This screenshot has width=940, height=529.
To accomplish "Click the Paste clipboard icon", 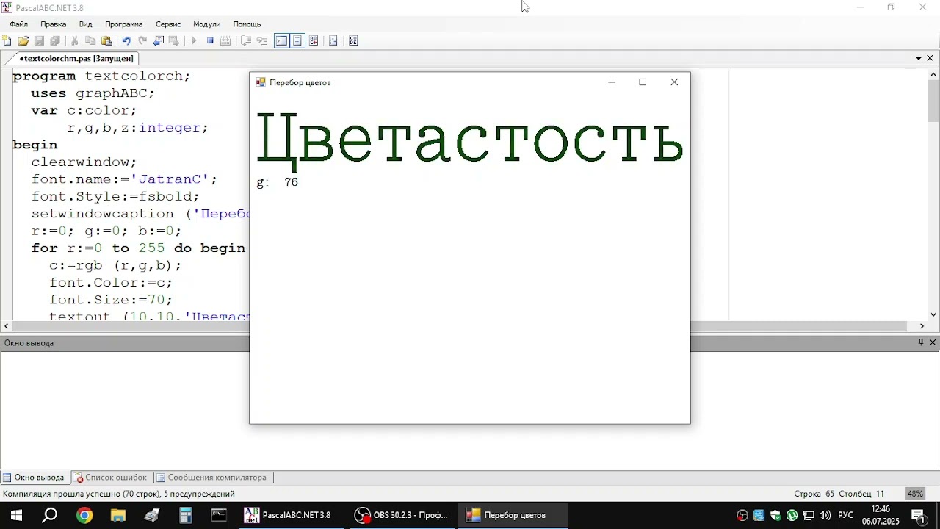I will [106, 41].
